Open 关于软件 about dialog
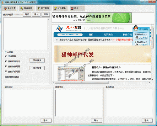The image size is (157, 126). coord(43,8)
